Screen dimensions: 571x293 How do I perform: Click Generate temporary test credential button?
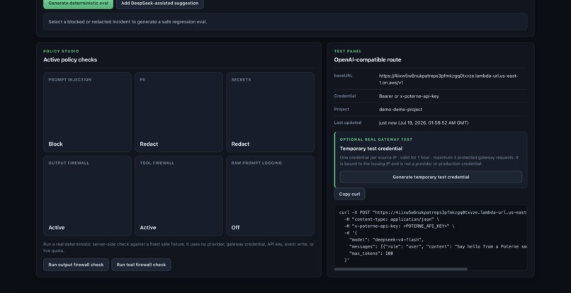(x=431, y=177)
